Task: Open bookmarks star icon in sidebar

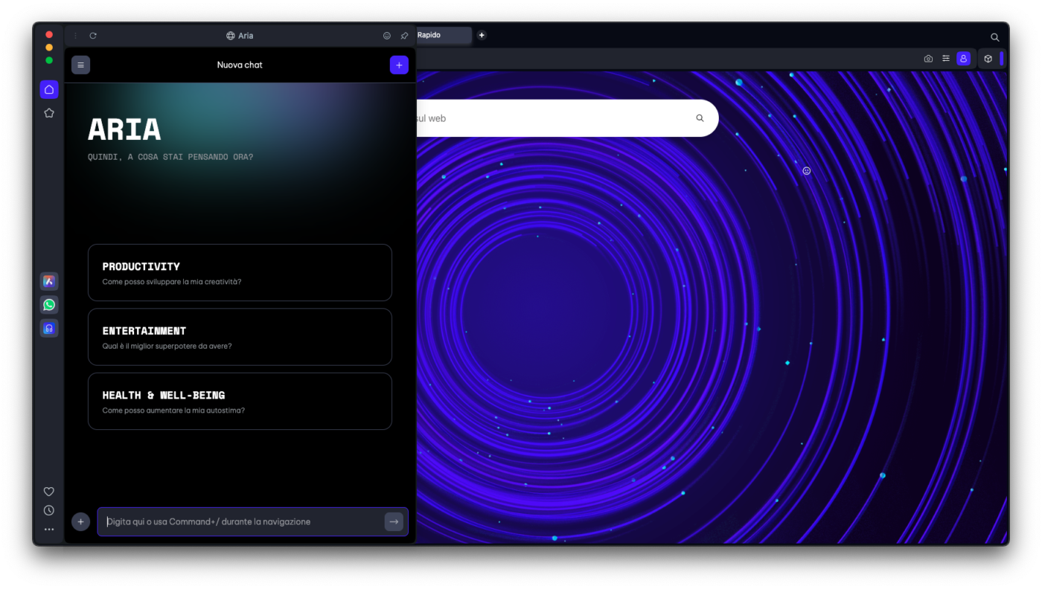Action: [x=49, y=113]
